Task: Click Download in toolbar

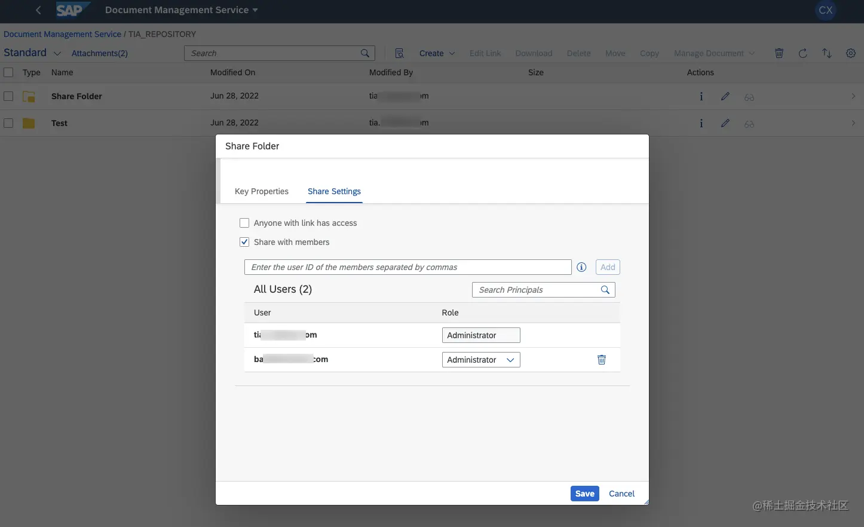Action: click(534, 53)
